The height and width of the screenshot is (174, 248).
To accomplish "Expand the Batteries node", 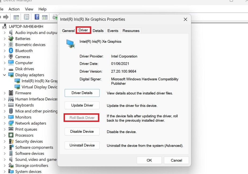I will (x=5, y=39).
